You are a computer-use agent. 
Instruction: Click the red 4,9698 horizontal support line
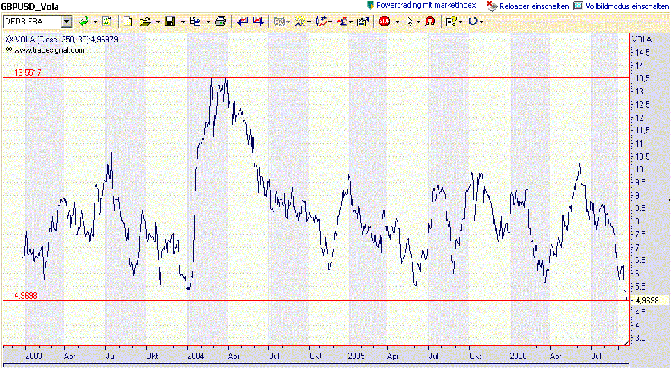(x=313, y=300)
